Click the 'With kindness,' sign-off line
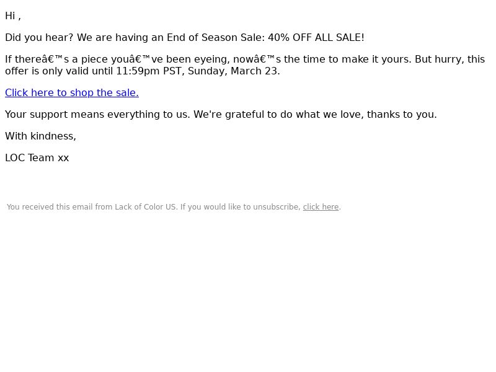The width and height of the screenshot is (496, 372). (x=40, y=136)
